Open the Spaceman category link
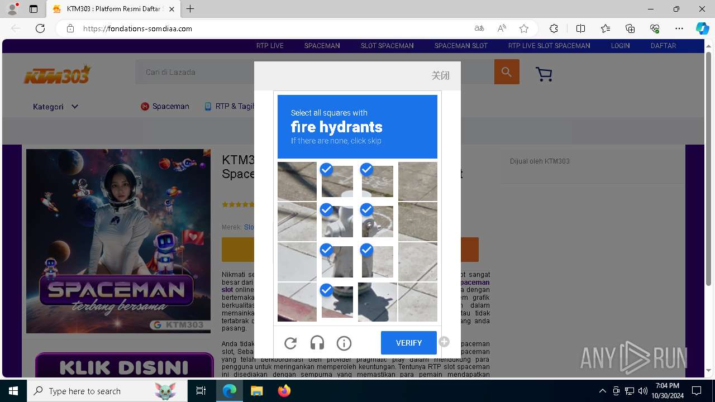Image resolution: width=715 pixels, height=402 pixels. click(165, 106)
